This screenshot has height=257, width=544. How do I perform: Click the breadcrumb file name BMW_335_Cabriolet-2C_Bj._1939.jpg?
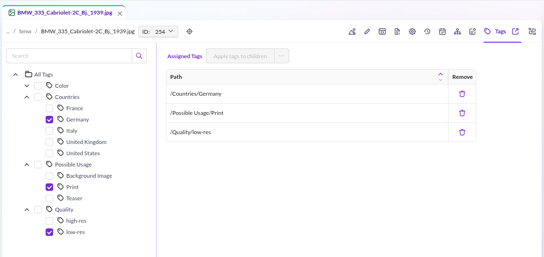(x=88, y=31)
